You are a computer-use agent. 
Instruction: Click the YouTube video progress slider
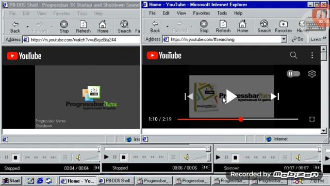pos(238,119)
